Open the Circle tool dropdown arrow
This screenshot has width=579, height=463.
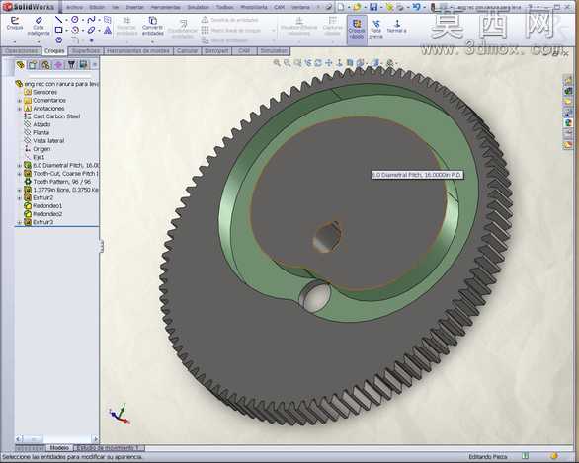click(x=82, y=20)
